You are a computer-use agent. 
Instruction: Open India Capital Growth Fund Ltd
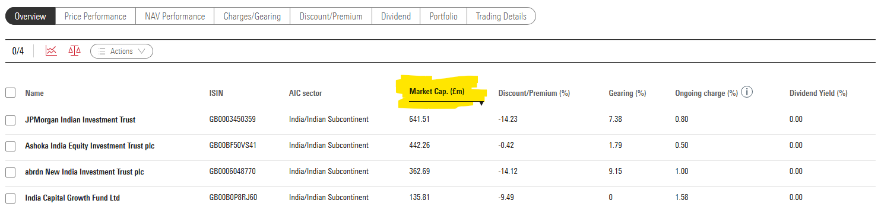pyautogui.click(x=72, y=198)
